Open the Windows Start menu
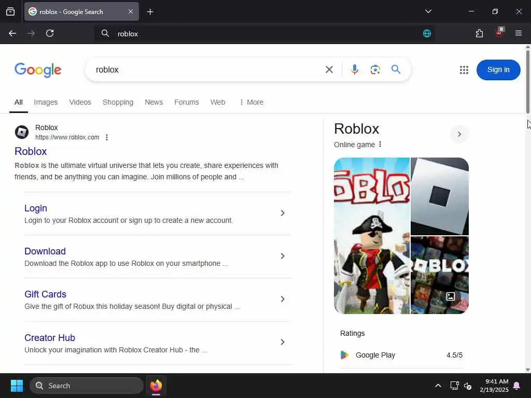 click(x=17, y=386)
